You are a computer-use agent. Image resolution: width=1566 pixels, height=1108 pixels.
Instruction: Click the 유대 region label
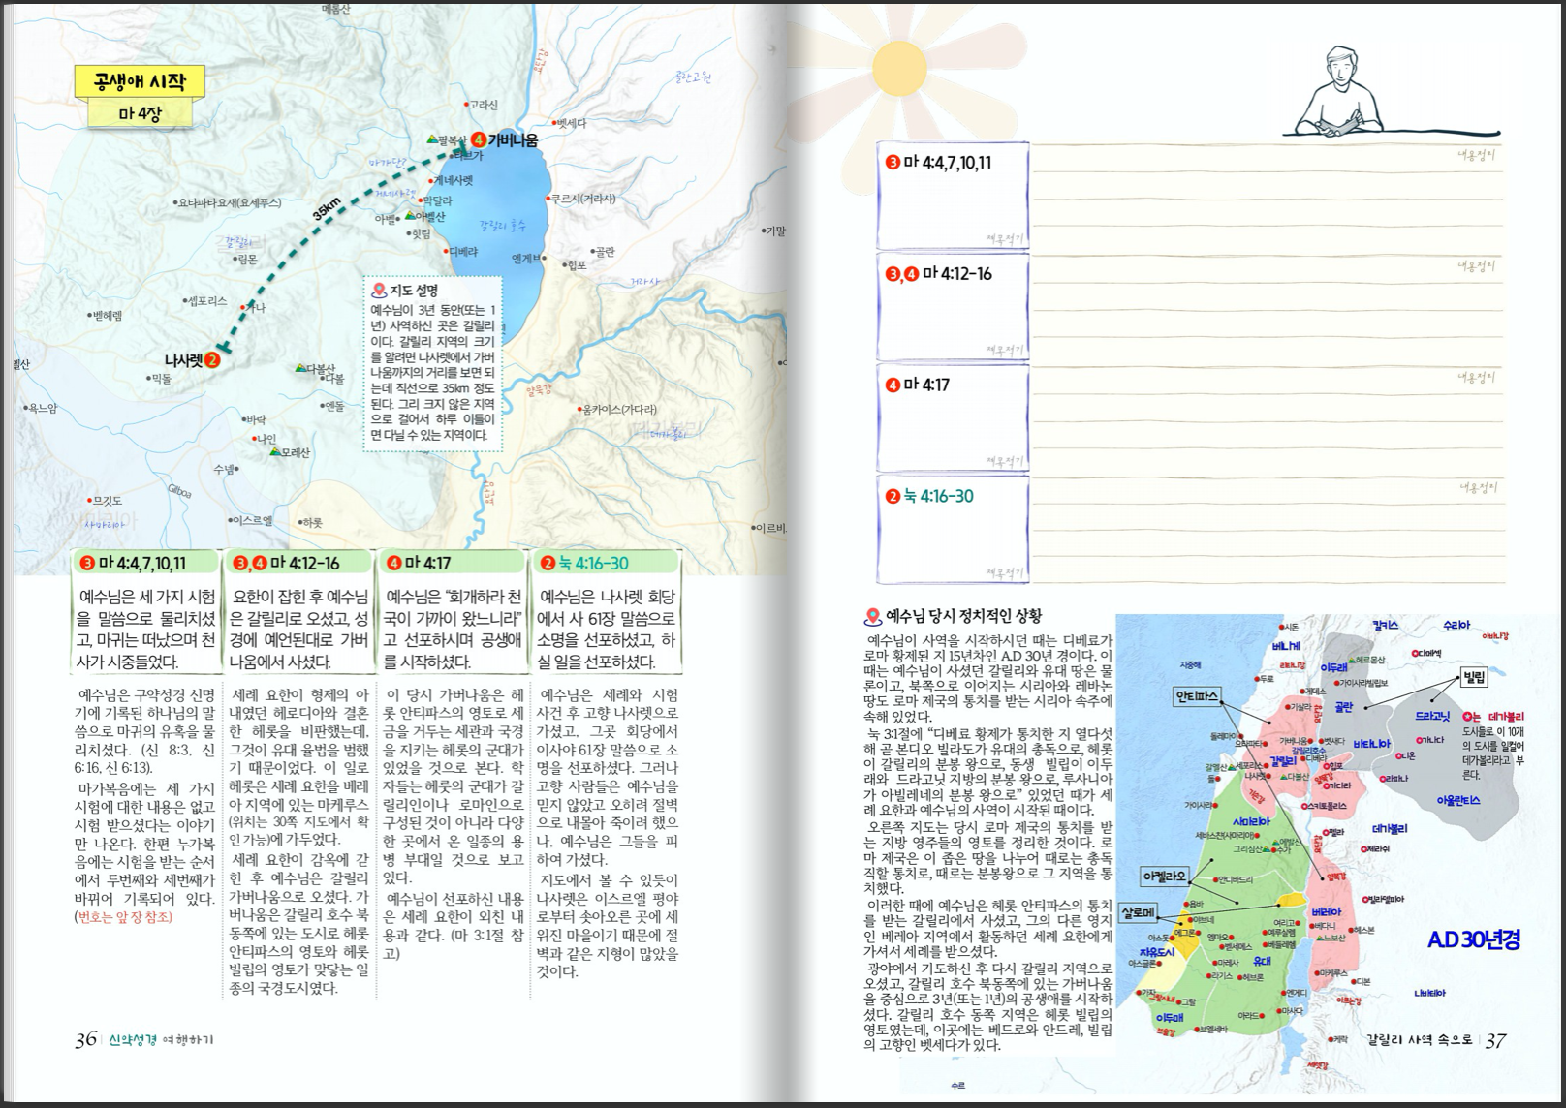tap(1262, 961)
